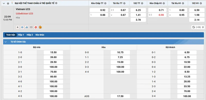Click the Đội khách column header
Viewport: 206px width, 100px height.
(170, 47)
